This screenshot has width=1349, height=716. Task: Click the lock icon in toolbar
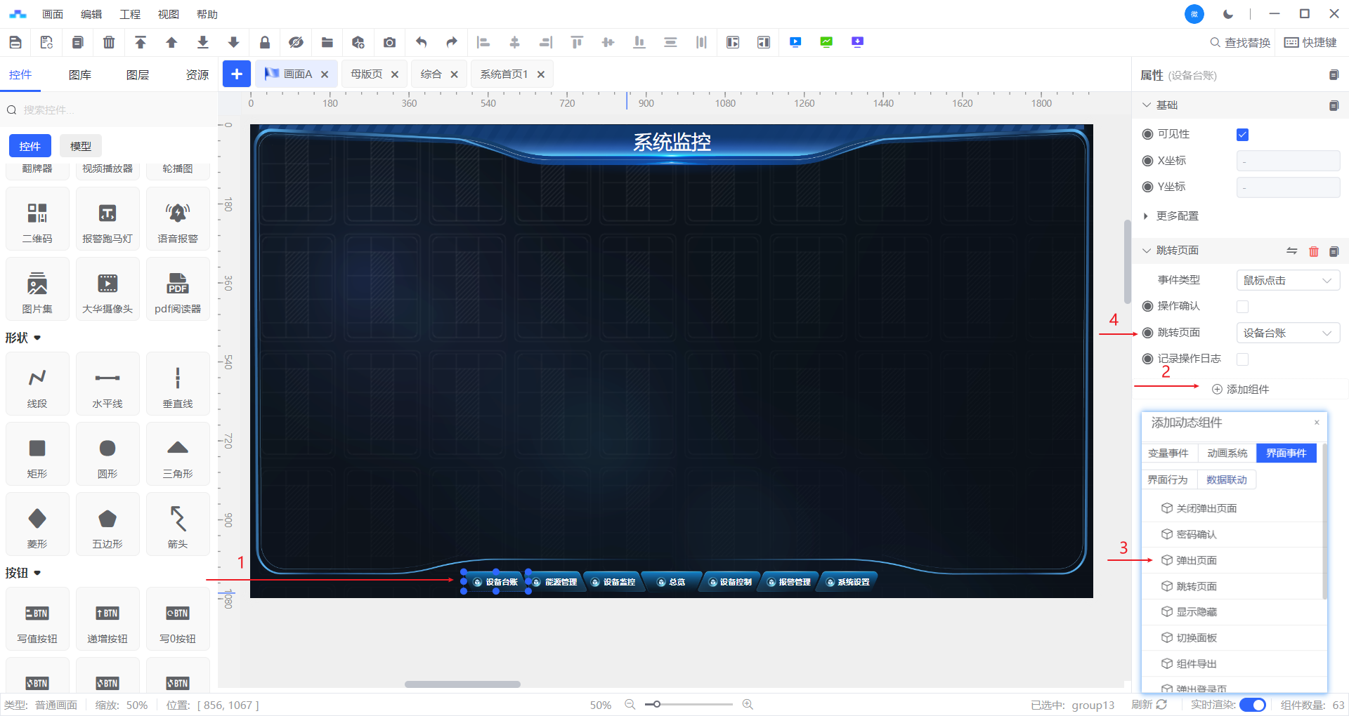265,43
